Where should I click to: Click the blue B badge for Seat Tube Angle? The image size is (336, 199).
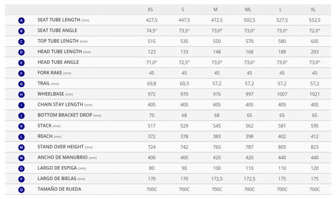coord(21,31)
